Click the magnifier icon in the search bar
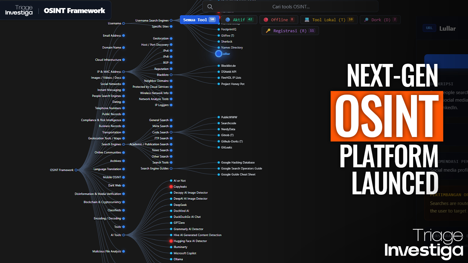Screen dimensions: 468x263 pos(210,7)
